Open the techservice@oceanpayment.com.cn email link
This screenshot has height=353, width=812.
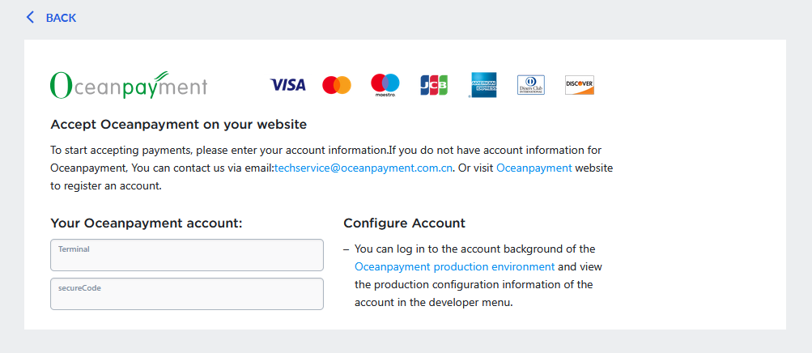click(x=363, y=168)
